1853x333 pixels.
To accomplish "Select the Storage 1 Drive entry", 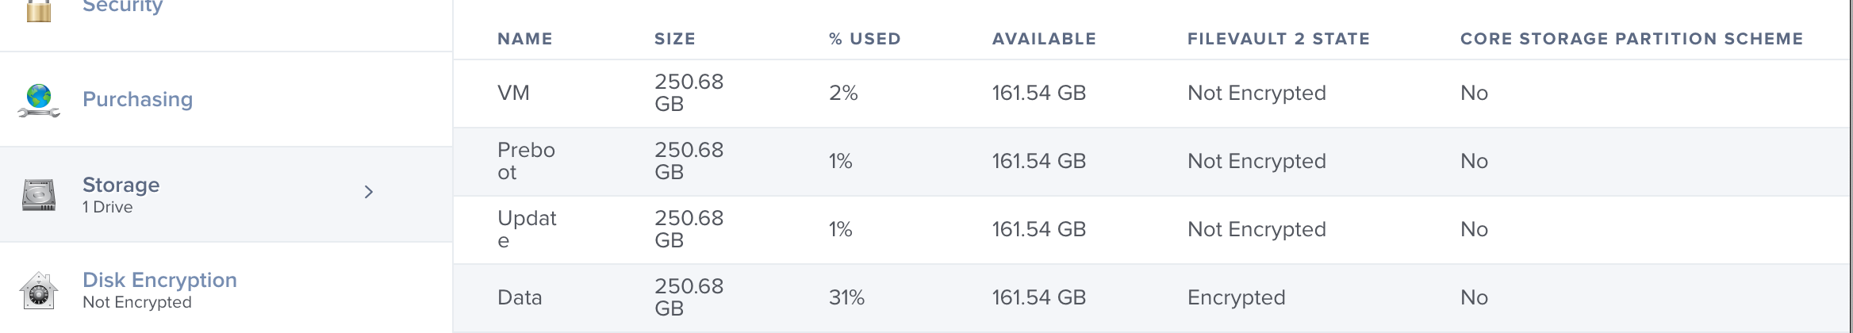I will click(226, 194).
